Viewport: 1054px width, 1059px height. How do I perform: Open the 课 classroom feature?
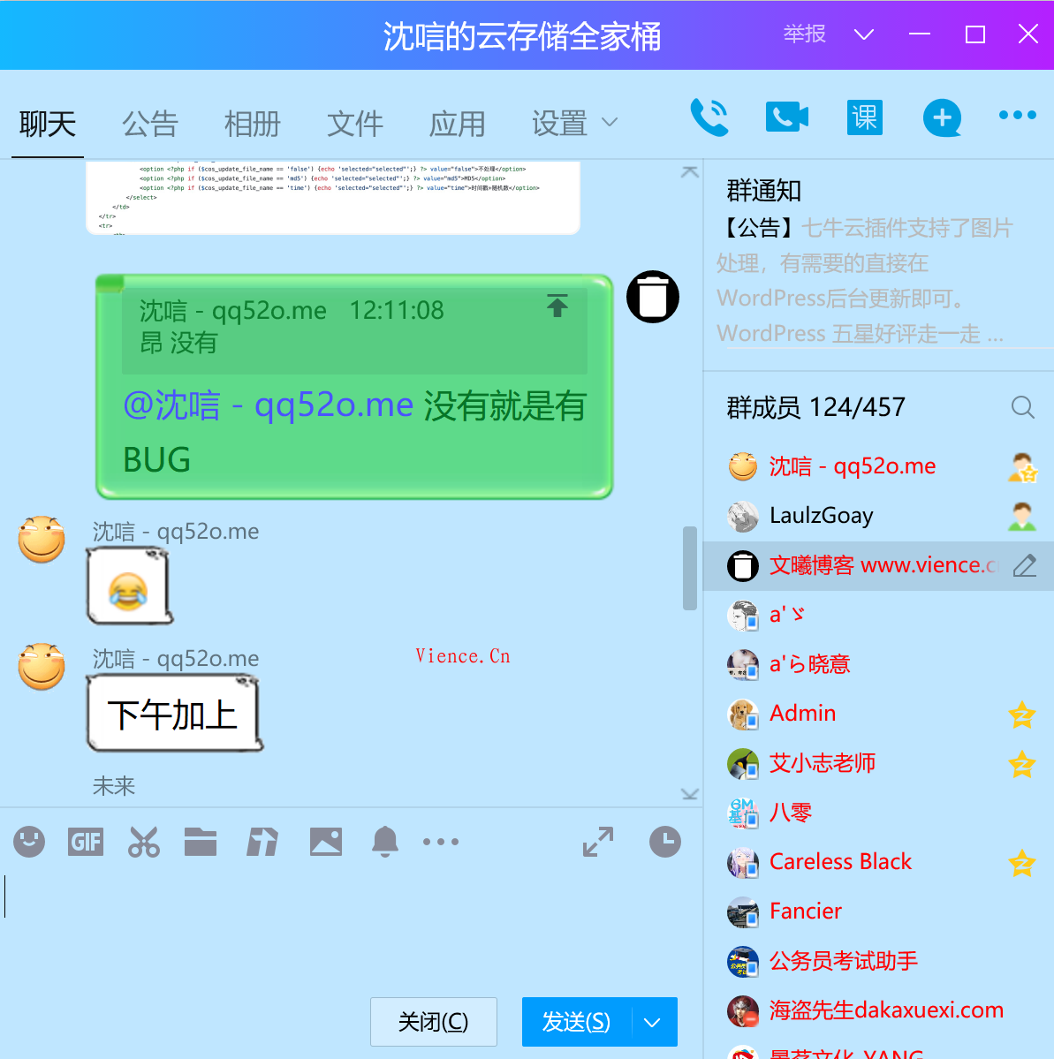[x=864, y=117]
